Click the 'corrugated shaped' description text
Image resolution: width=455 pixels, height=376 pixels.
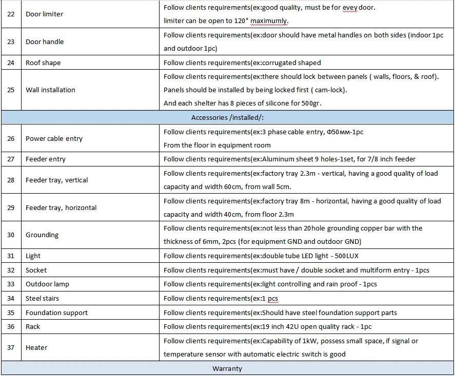tap(291, 62)
